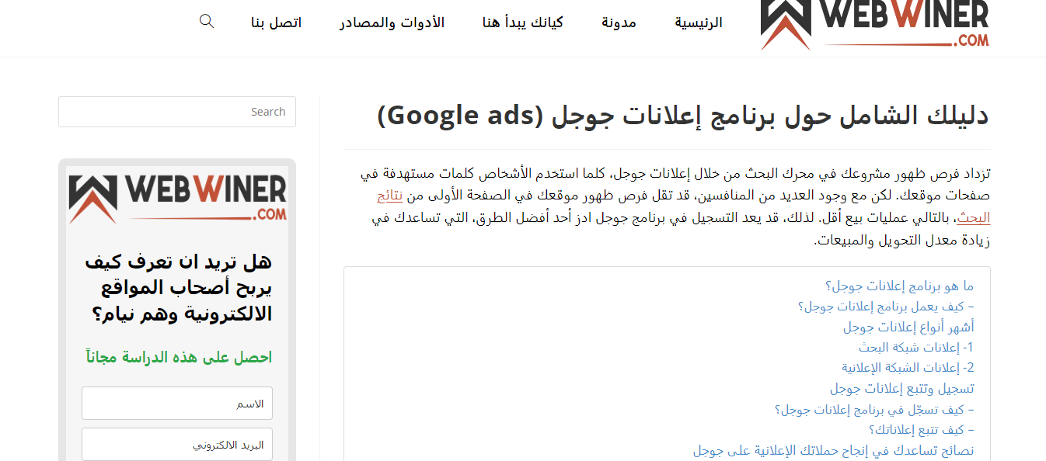Screen dimensions: 1046x461
Task: Click the احصل على هذه الدراسة مجاناً text
Action: tap(179, 357)
